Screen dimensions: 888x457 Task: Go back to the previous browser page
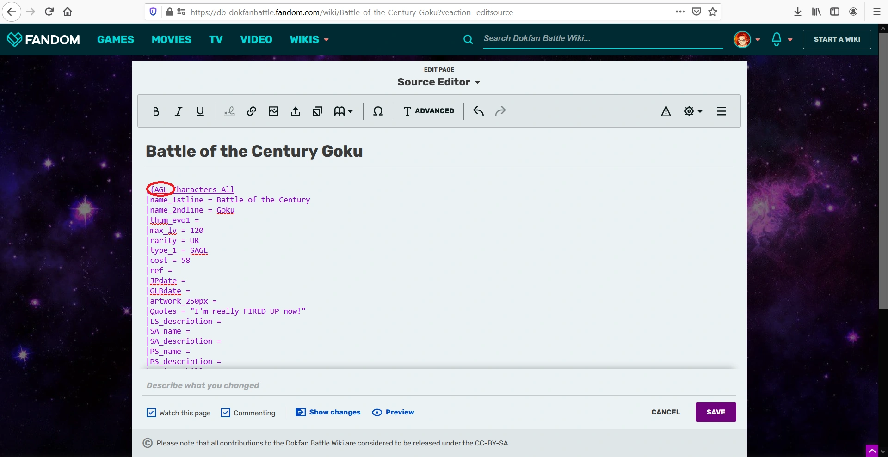coord(12,12)
